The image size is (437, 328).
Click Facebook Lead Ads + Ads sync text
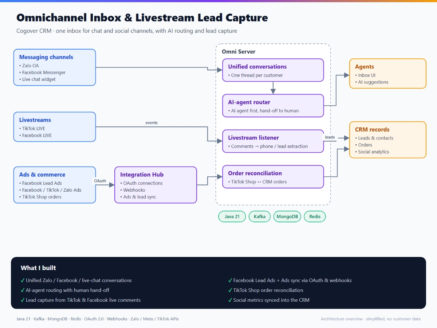[x=292, y=281]
